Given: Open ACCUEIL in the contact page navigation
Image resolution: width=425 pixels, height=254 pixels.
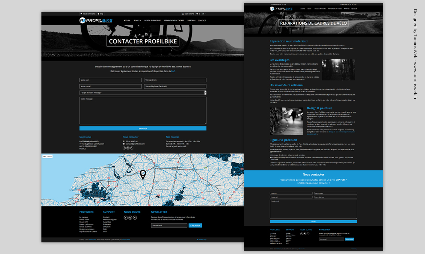Looking at the screenshot, I should click(127, 20).
